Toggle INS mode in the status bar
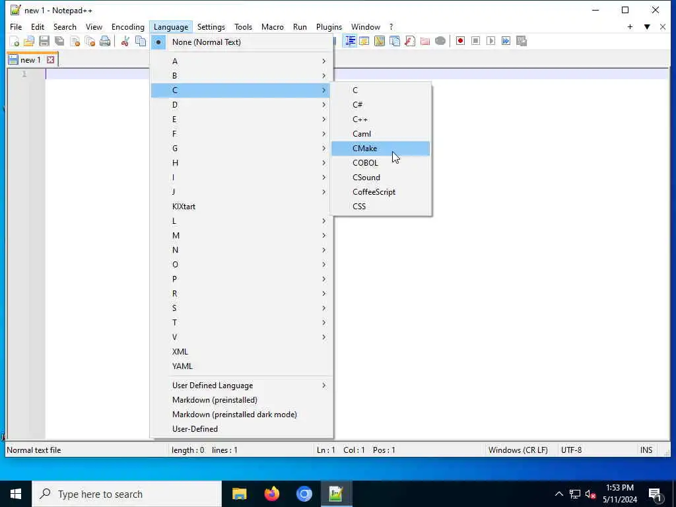 [646, 450]
